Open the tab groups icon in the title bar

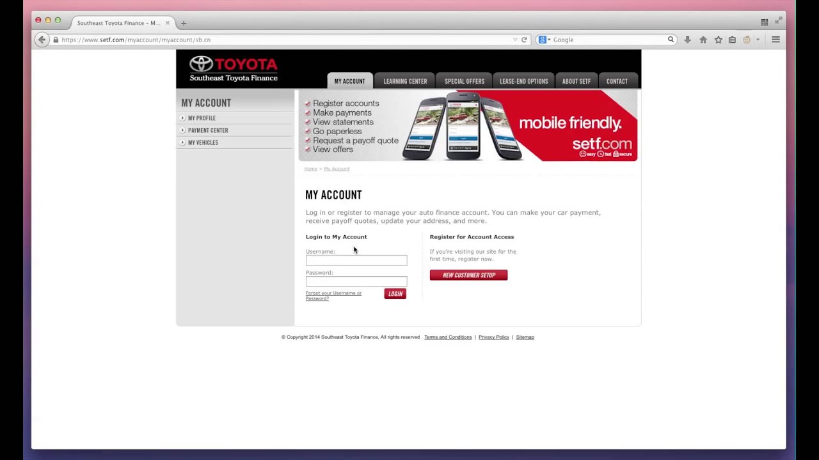click(x=764, y=22)
